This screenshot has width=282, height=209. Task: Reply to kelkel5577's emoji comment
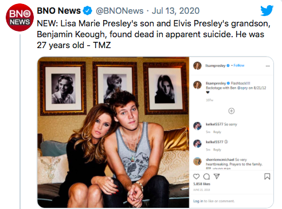tap(217, 149)
